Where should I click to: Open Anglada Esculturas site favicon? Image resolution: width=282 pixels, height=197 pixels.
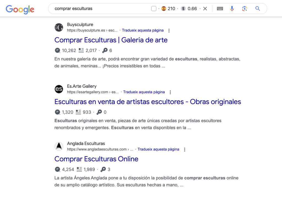(59, 146)
